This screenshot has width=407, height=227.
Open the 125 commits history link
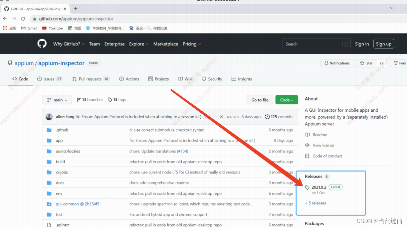[279, 117]
